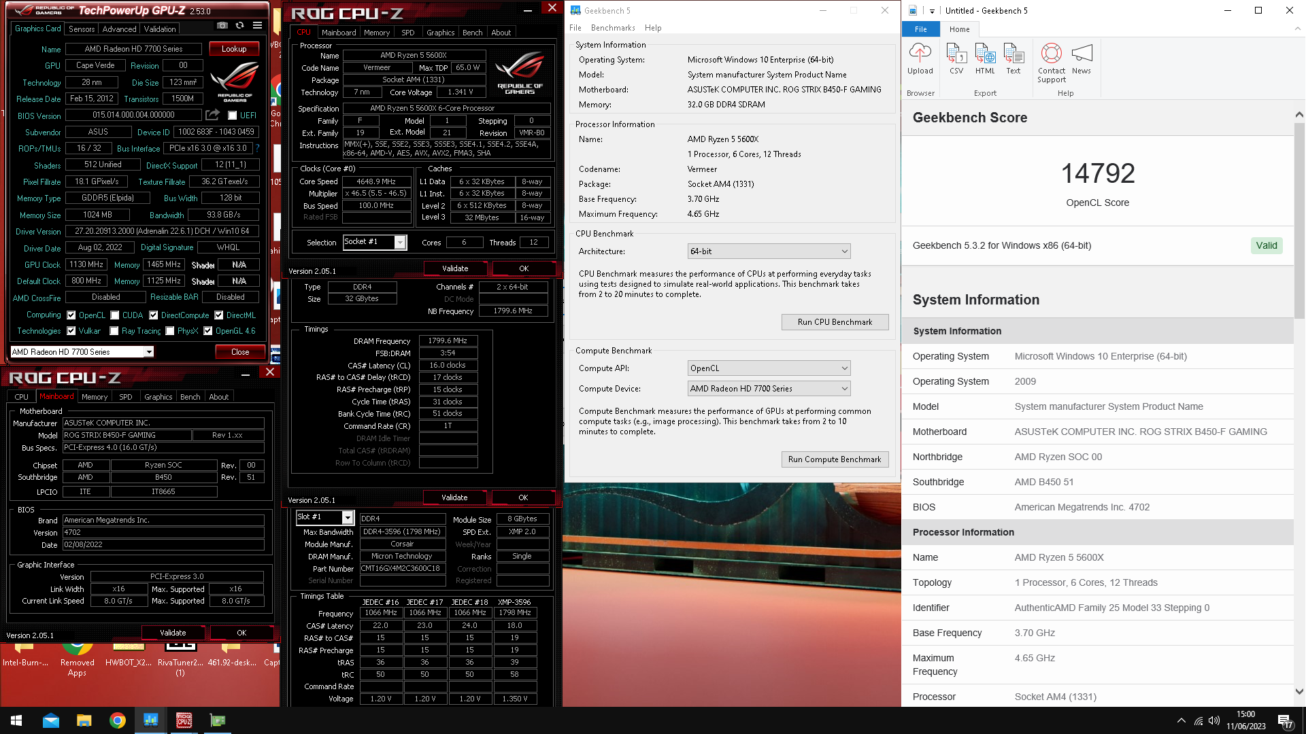
Task: Collapse the Geekbench results ribbon
Action: click(1297, 29)
